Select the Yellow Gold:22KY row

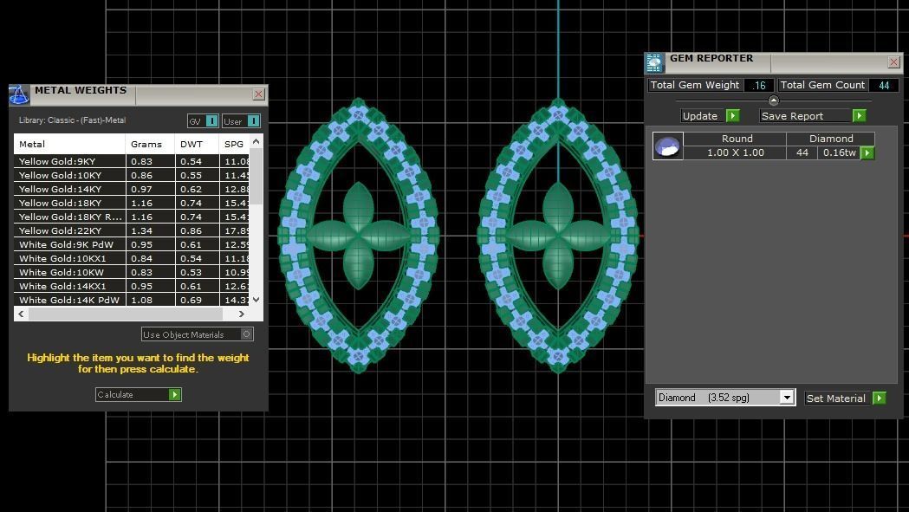coord(132,230)
